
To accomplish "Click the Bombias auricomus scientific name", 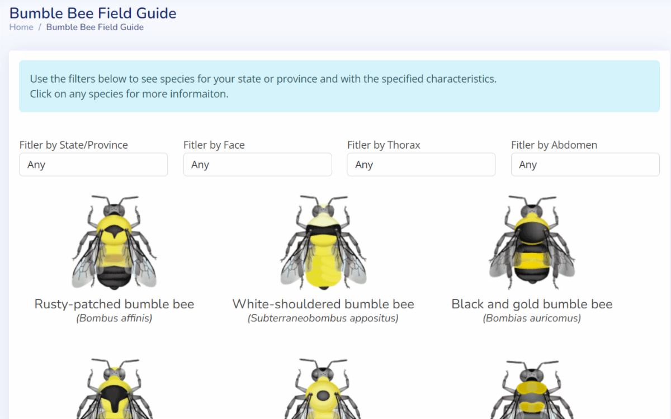I will [532, 318].
